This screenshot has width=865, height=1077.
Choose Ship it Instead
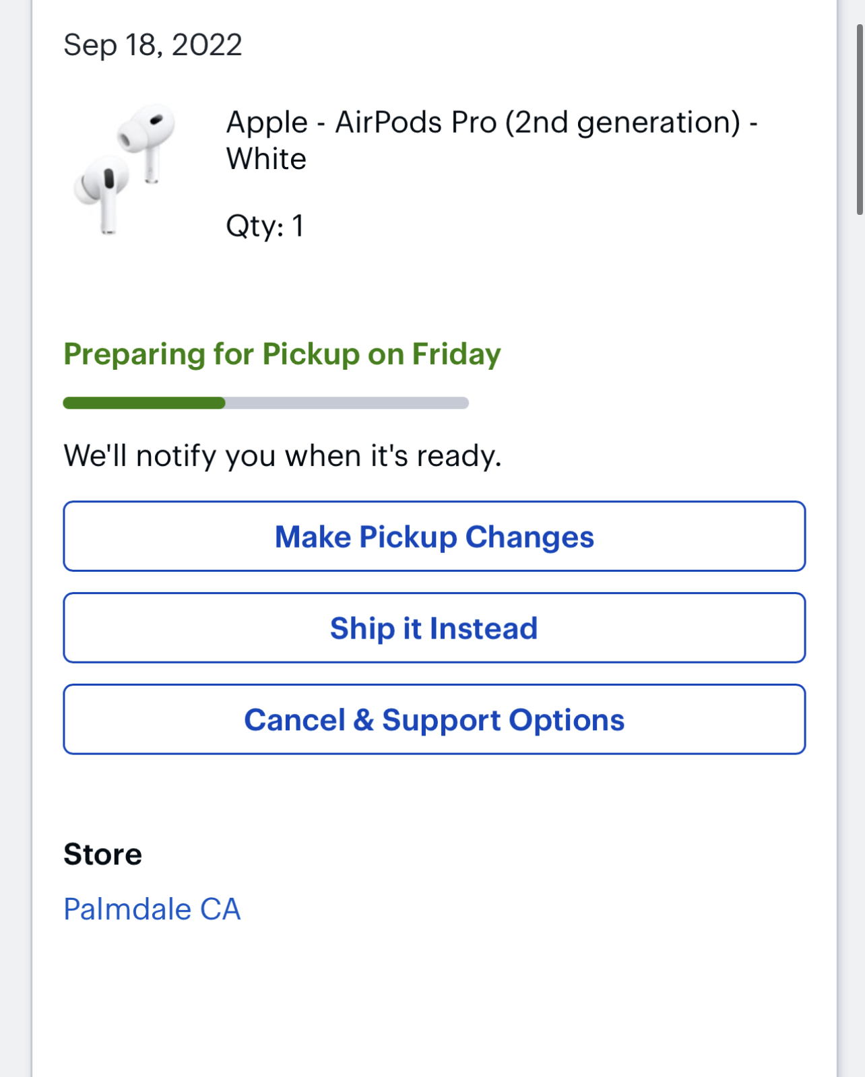[x=435, y=628]
